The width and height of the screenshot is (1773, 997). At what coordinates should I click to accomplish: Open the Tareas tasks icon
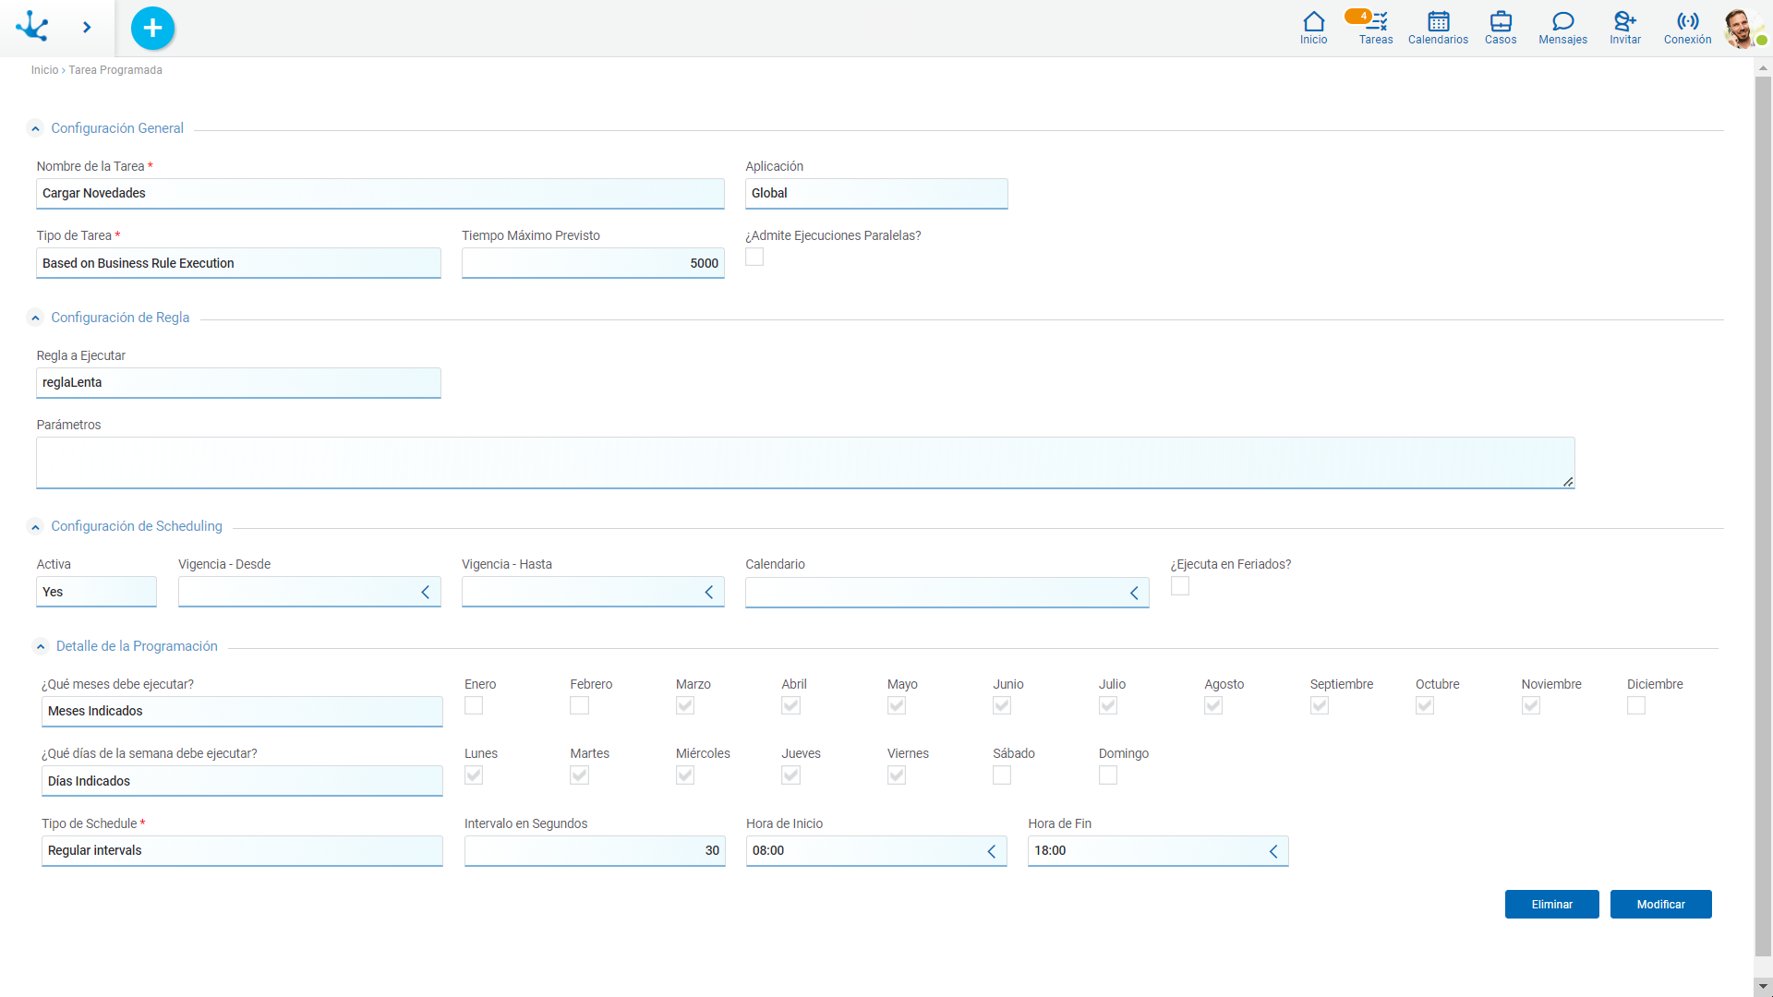pos(1375,22)
